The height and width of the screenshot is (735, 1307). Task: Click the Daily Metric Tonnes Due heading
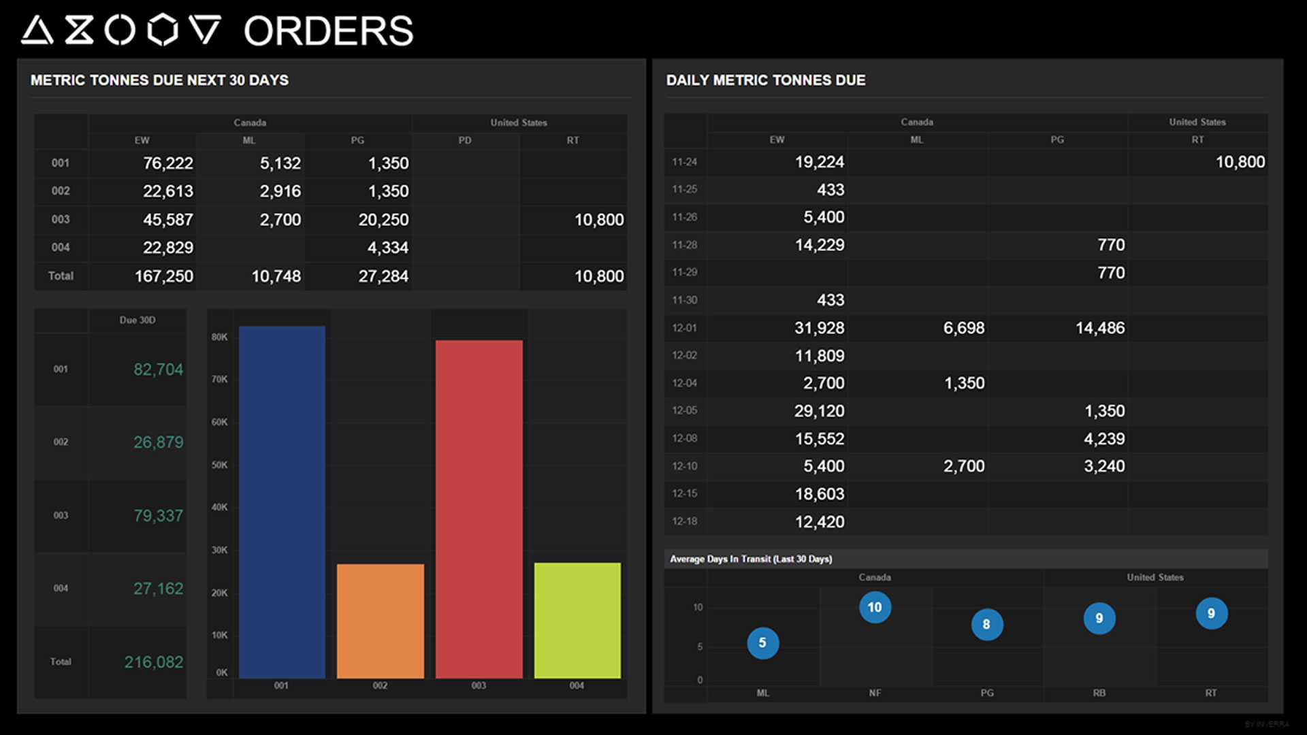[x=766, y=80]
